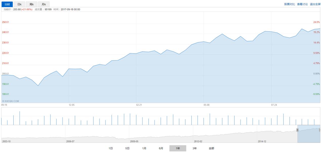Click 退出全屏 to exit fullscreen
321x153 pixels.
(315, 4)
